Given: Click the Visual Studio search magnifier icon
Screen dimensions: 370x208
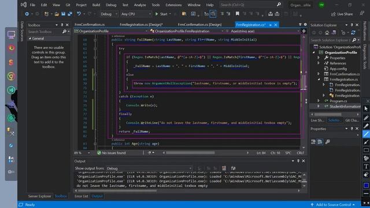Looking at the screenshot, I should (279, 5).
